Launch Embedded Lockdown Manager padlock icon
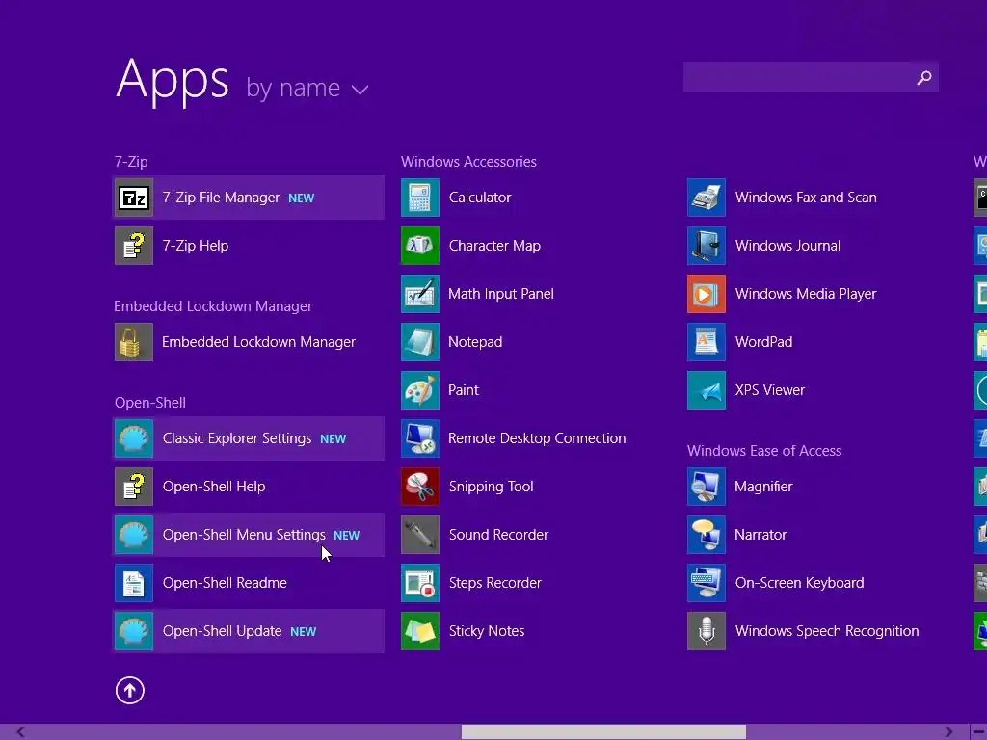987x740 pixels. point(133,342)
